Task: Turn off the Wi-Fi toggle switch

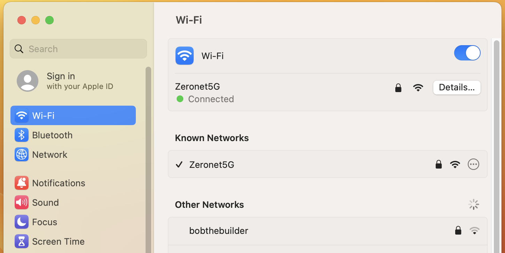Action: [x=467, y=53]
